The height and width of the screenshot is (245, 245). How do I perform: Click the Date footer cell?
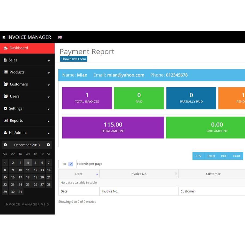pos(79,191)
